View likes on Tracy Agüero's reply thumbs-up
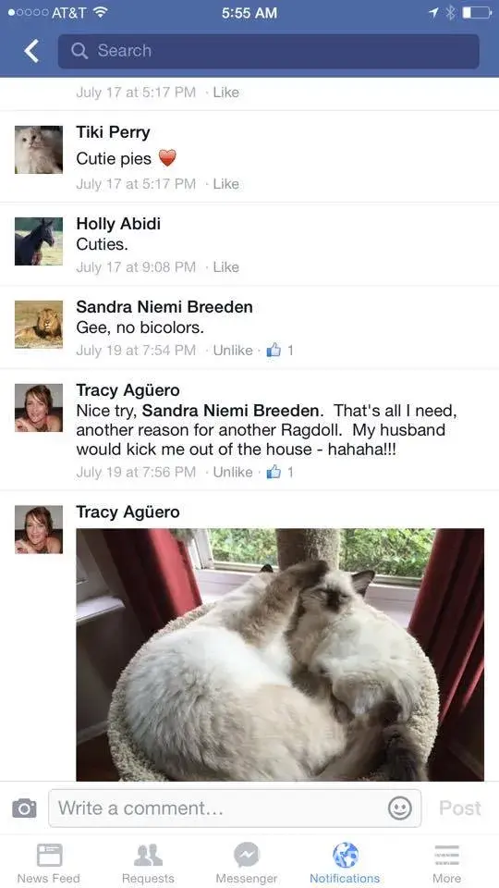The image size is (499, 888). (x=280, y=472)
